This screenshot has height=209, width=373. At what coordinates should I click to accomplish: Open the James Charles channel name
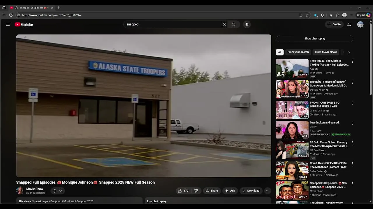[x=318, y=111]
